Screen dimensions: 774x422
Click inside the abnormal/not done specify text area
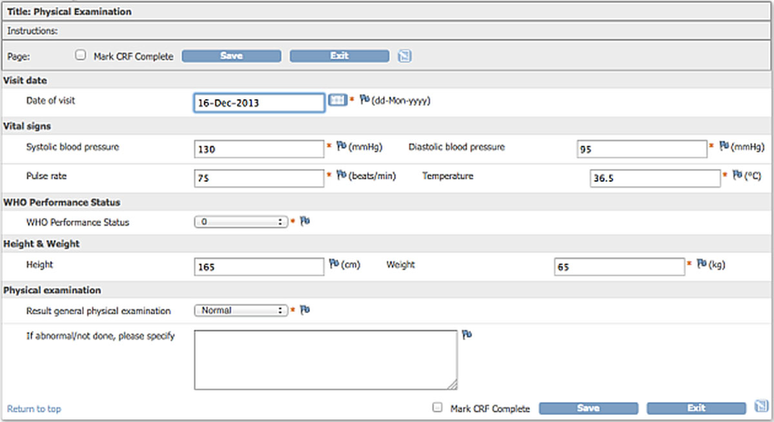(x=326, y=360)
